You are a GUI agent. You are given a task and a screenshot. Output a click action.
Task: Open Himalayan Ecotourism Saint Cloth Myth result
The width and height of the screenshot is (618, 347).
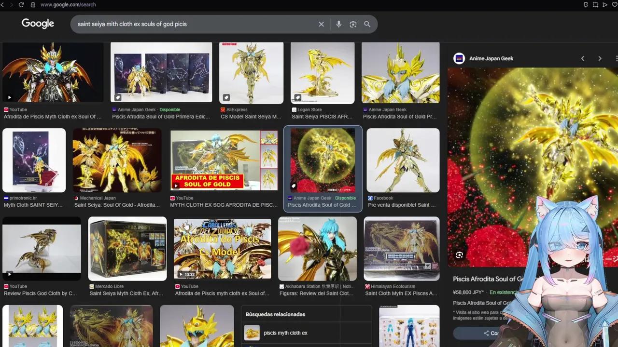click(401, 249)
